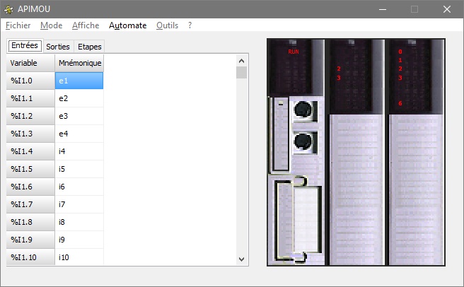Screen dimensions: 464x287
Task: Select the %I1.3 variable row header
Action: click(x=30, y=134)
